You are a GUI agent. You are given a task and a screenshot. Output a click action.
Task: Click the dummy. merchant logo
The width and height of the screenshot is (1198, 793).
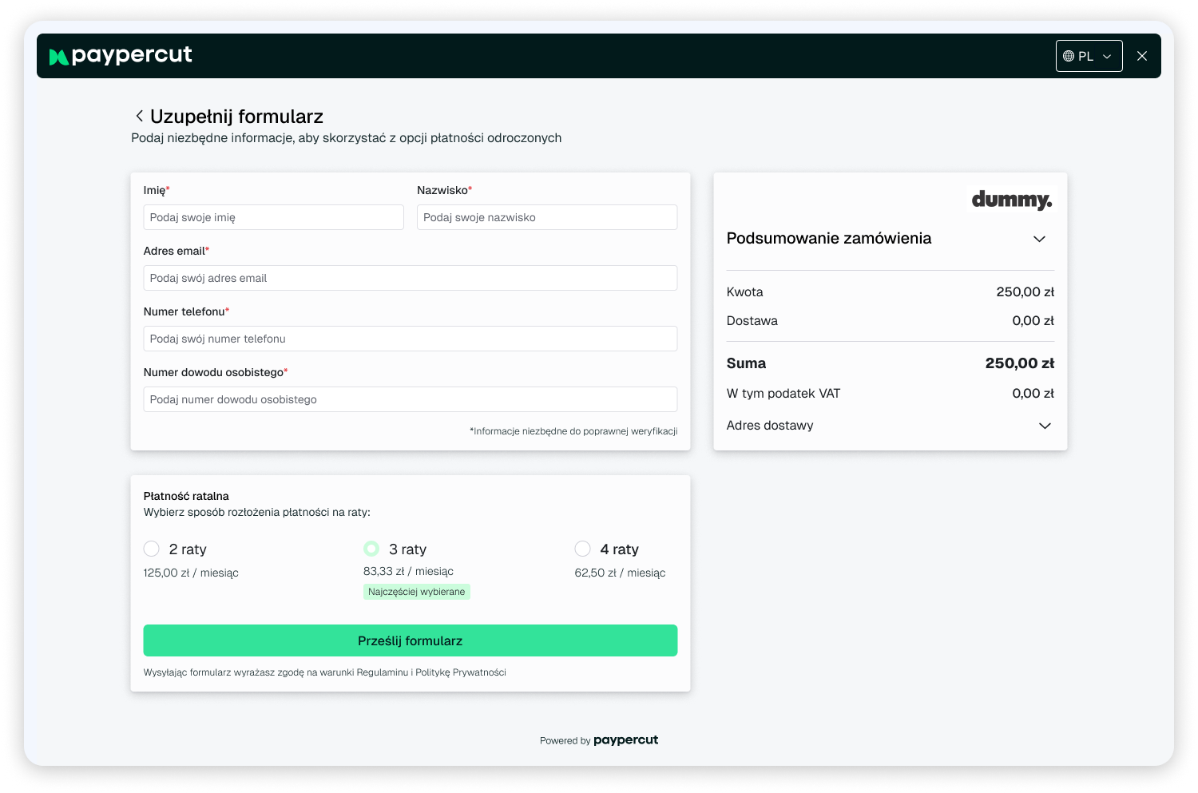[x=1012, y=200]
